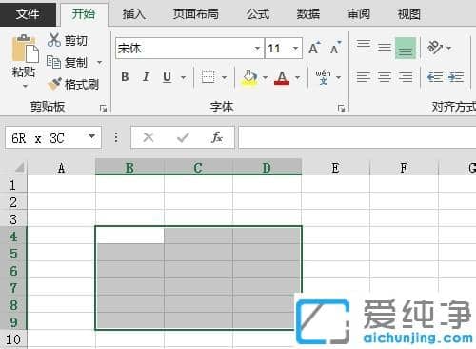Image resolution: width=476 pixels, height=349 pixels.
Task: Open the font color dropdown arrow
Action: pos(297,77)
